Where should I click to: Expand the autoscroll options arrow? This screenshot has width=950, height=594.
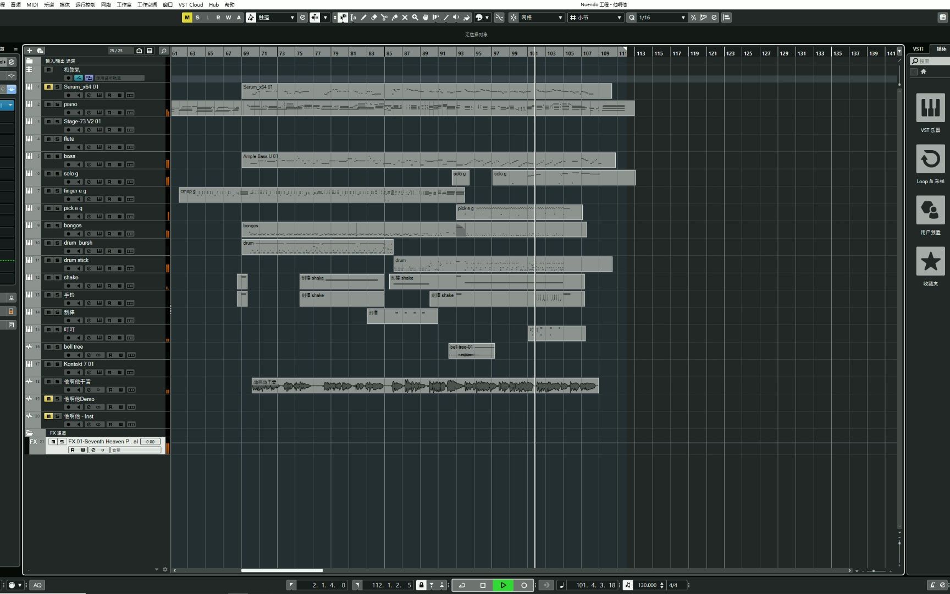325,18
